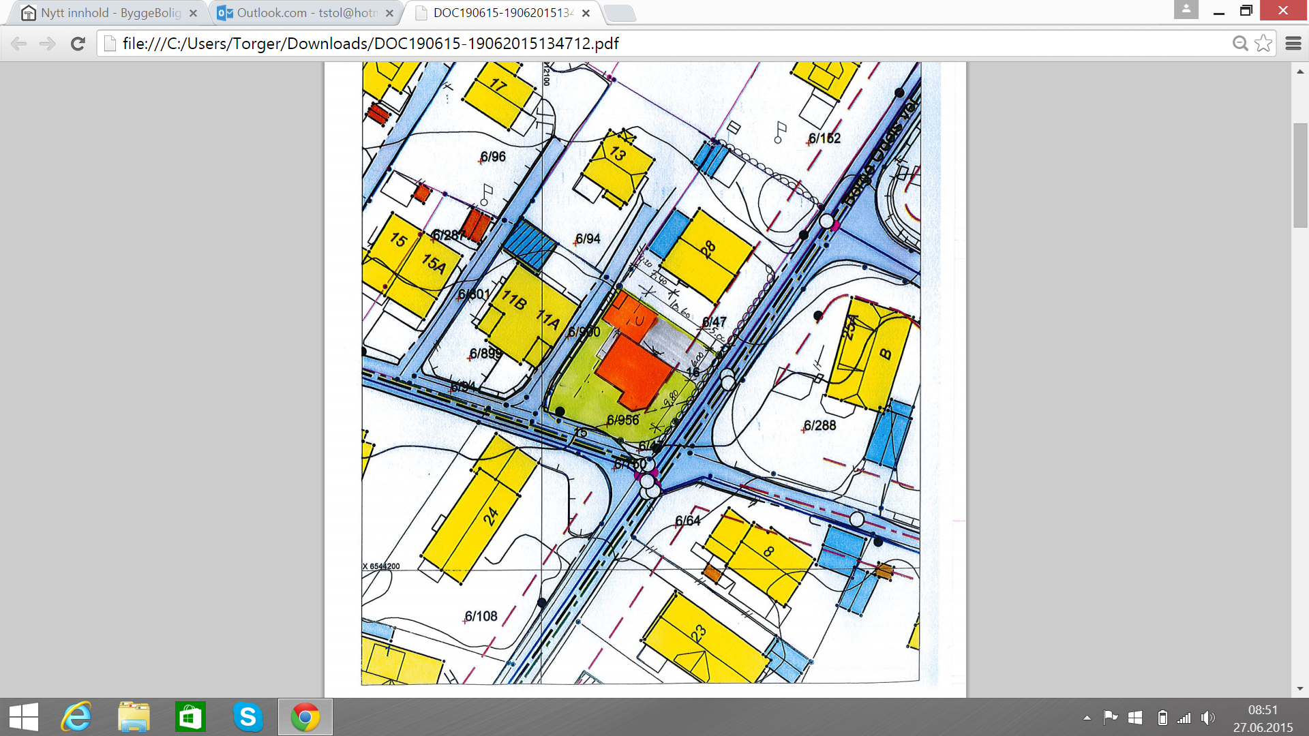Reload the PDF page

(78, 44)
